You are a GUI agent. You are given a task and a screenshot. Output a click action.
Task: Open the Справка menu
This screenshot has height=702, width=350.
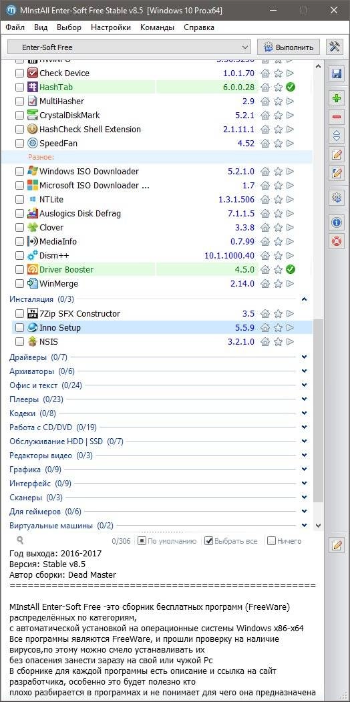pos(199,27)
